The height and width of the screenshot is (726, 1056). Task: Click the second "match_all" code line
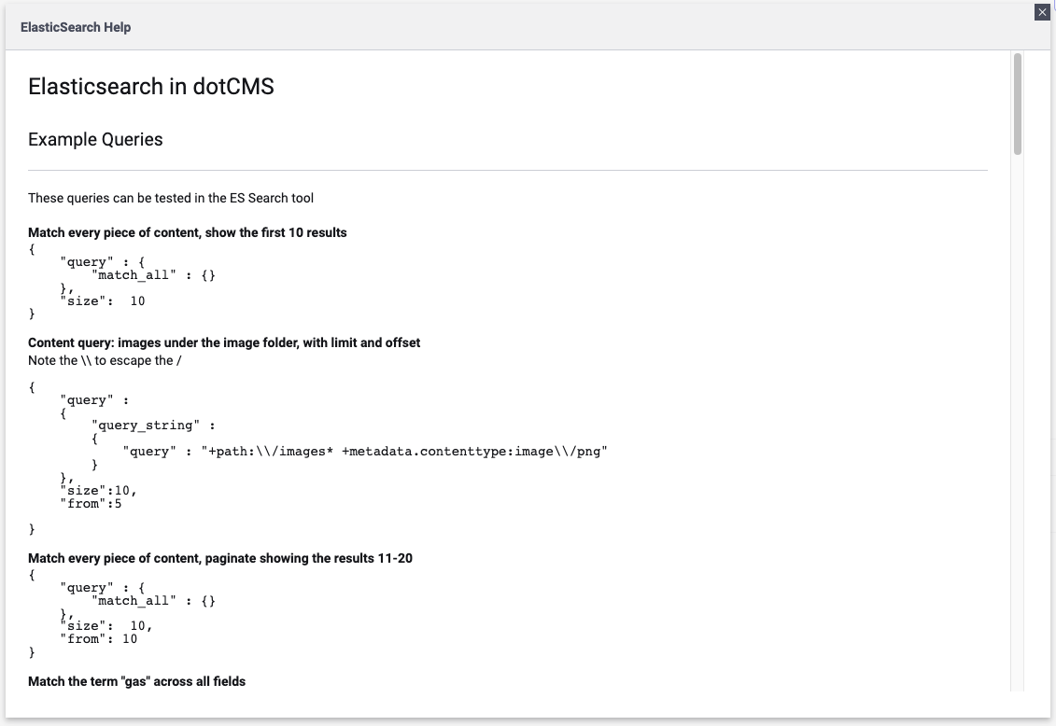154,601
